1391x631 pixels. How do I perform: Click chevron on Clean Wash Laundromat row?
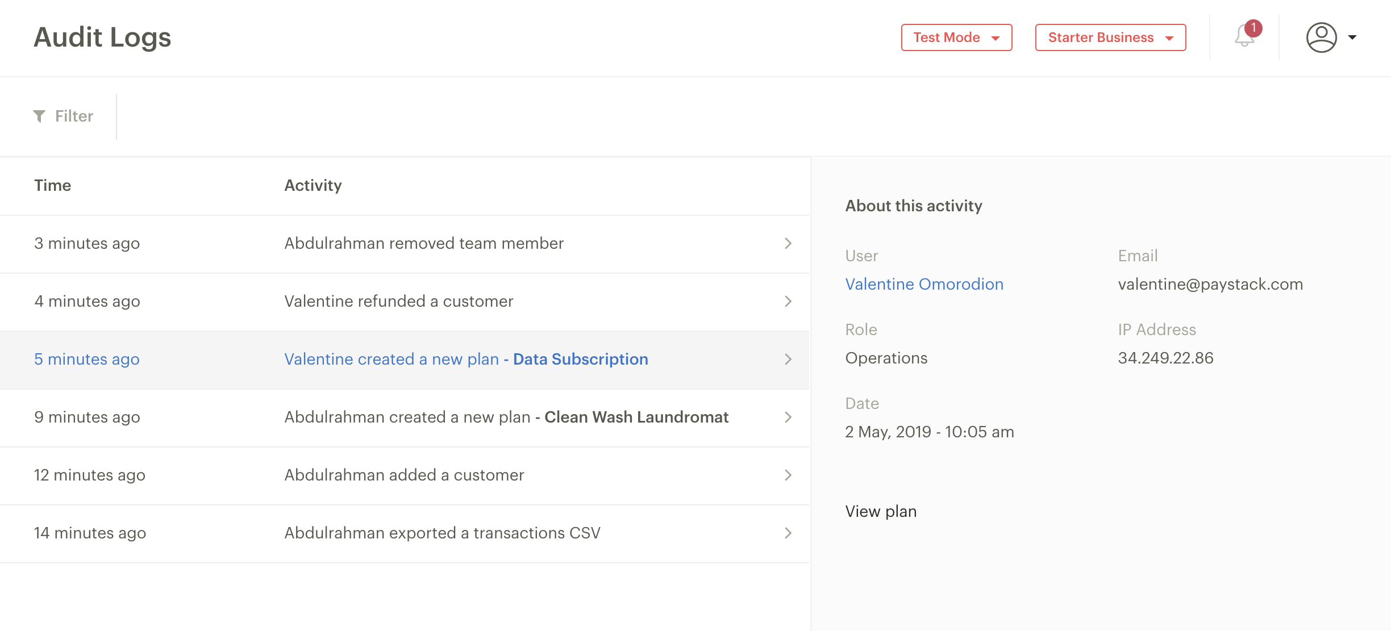[788, 417]
